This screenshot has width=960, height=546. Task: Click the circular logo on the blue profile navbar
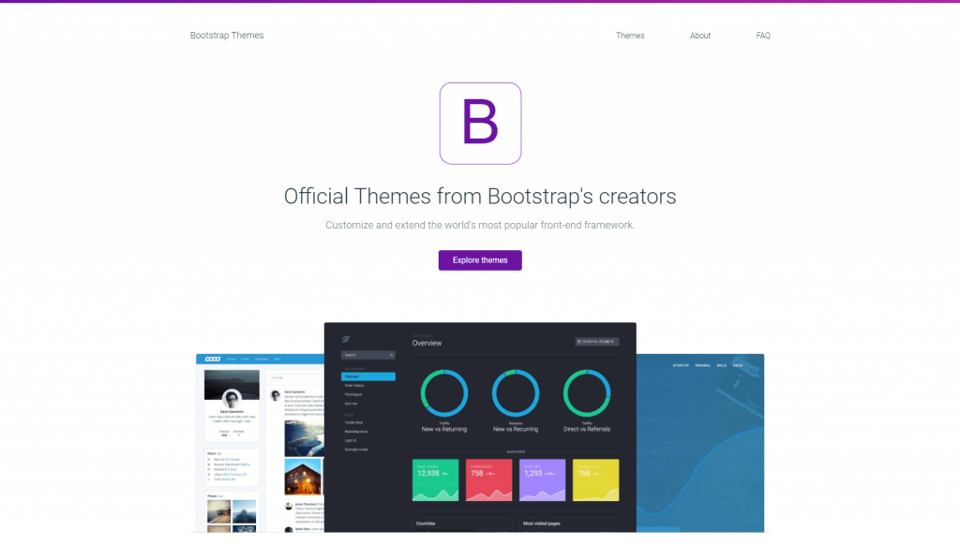(215, 358)
